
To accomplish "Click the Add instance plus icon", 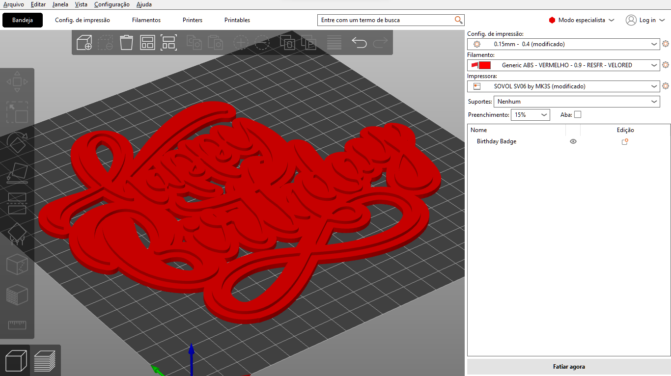I will pyautogui.click(x=241, y=42).
